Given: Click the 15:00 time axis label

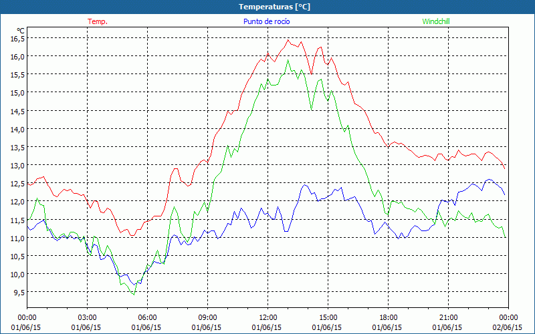Looking at the screenshot, I should (328, 318).
